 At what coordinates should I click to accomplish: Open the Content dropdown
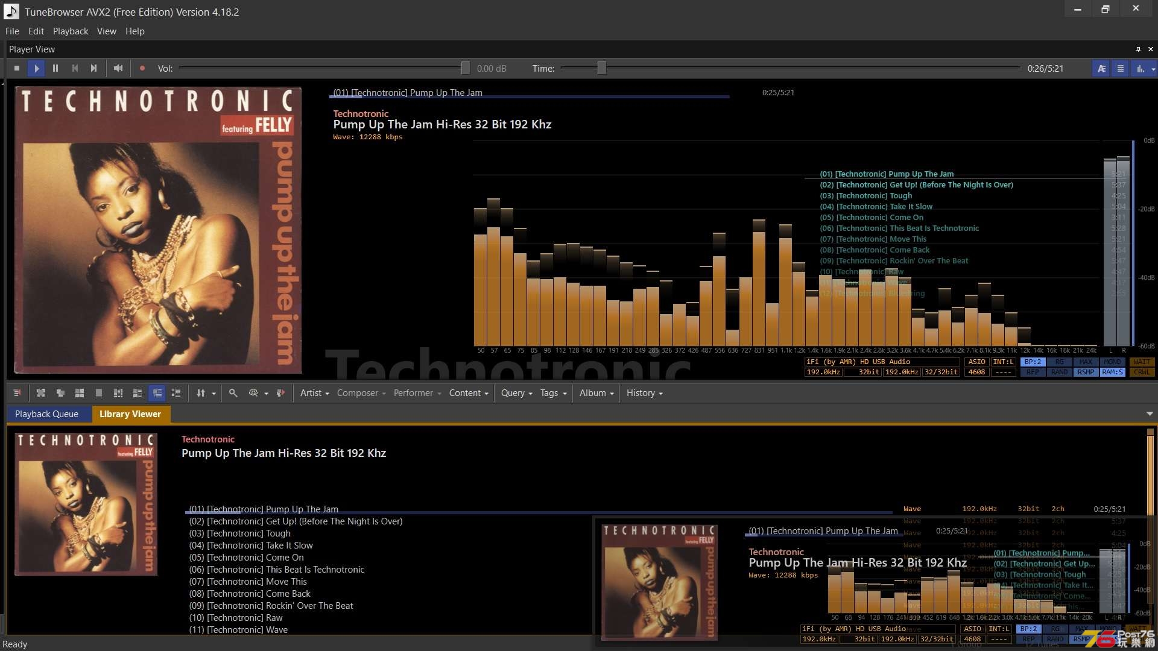click(x=469, y=393)
